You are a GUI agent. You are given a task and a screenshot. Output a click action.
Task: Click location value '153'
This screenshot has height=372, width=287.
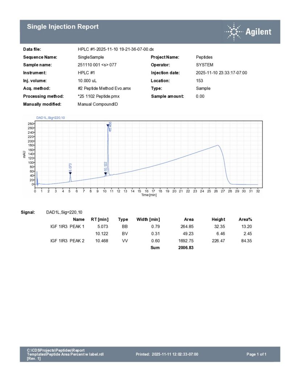tap(199, 81)
